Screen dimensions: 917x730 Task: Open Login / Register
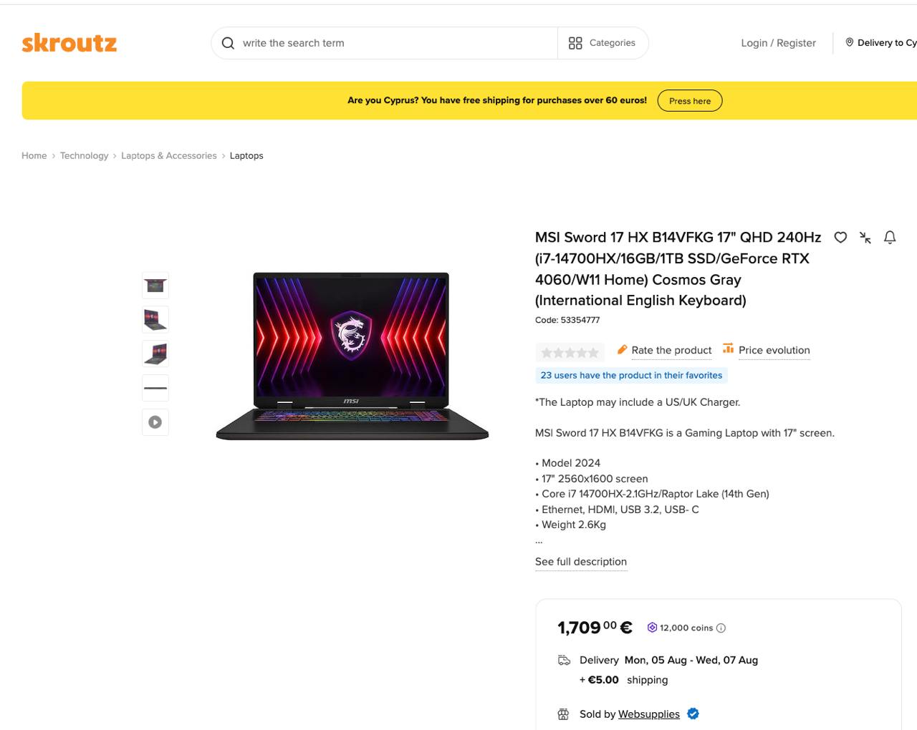pyautogui.click(x=778, y=43)
